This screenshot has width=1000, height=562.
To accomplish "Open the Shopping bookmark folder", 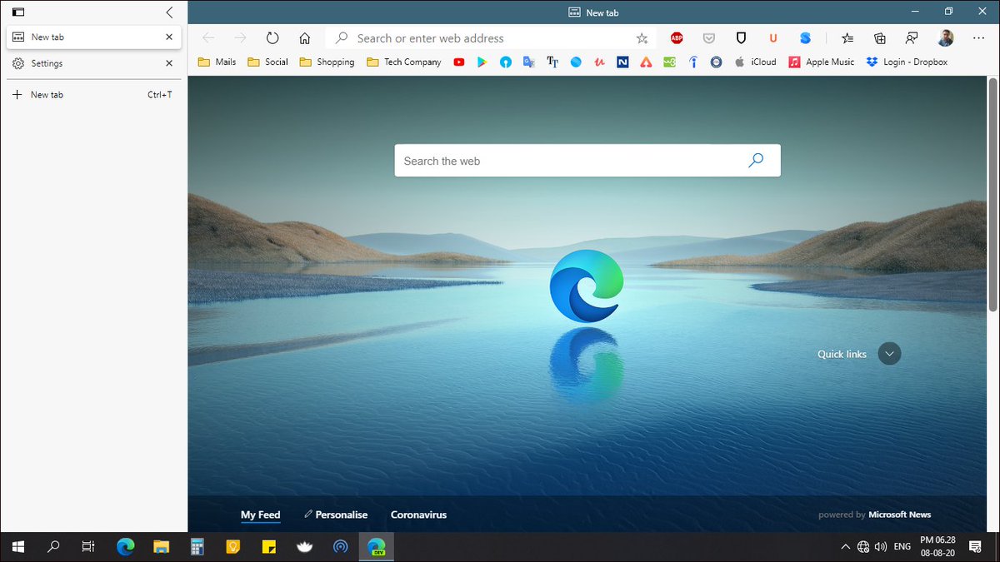I will point(327,62).
